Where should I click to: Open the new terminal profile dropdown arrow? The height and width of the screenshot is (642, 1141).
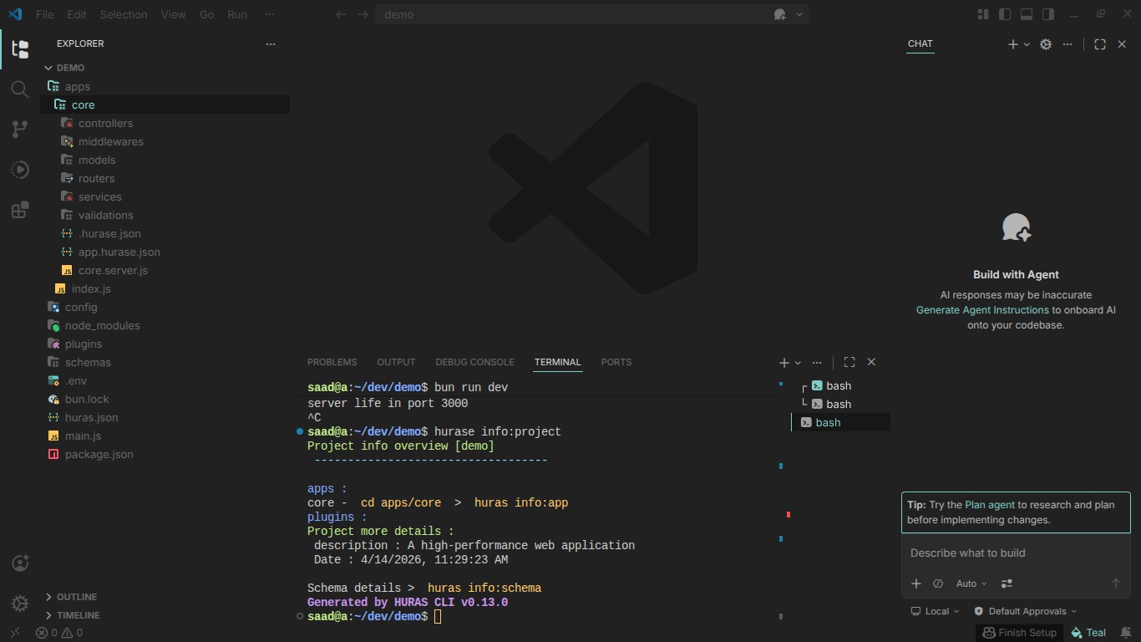(x=798, y=363)
